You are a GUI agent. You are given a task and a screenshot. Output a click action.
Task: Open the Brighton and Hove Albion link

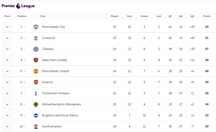coord(60,115)
